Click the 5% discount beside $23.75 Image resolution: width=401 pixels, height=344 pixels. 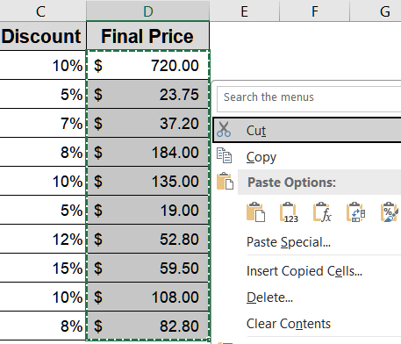click(43, 94)
